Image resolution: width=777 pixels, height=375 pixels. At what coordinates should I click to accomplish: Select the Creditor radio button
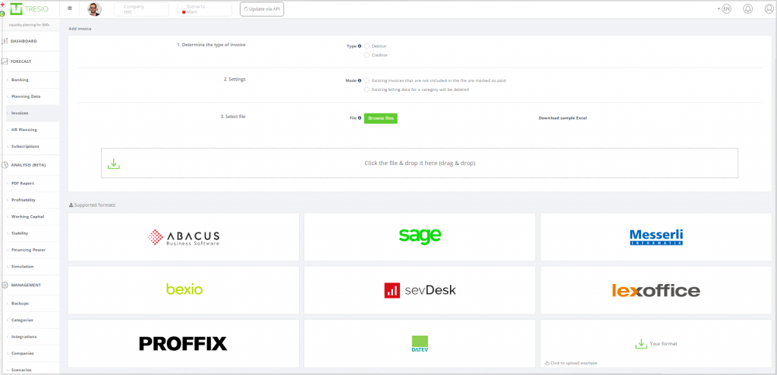tap(366, 55)
